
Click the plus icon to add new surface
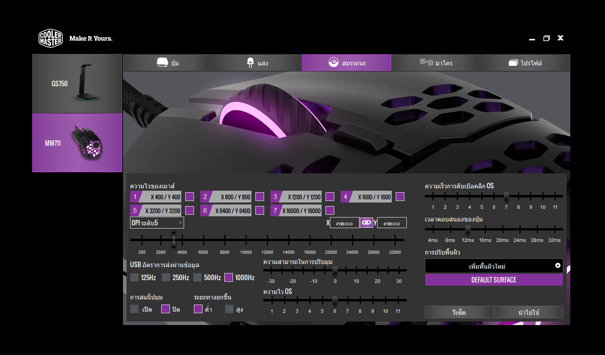coord(558,266)
